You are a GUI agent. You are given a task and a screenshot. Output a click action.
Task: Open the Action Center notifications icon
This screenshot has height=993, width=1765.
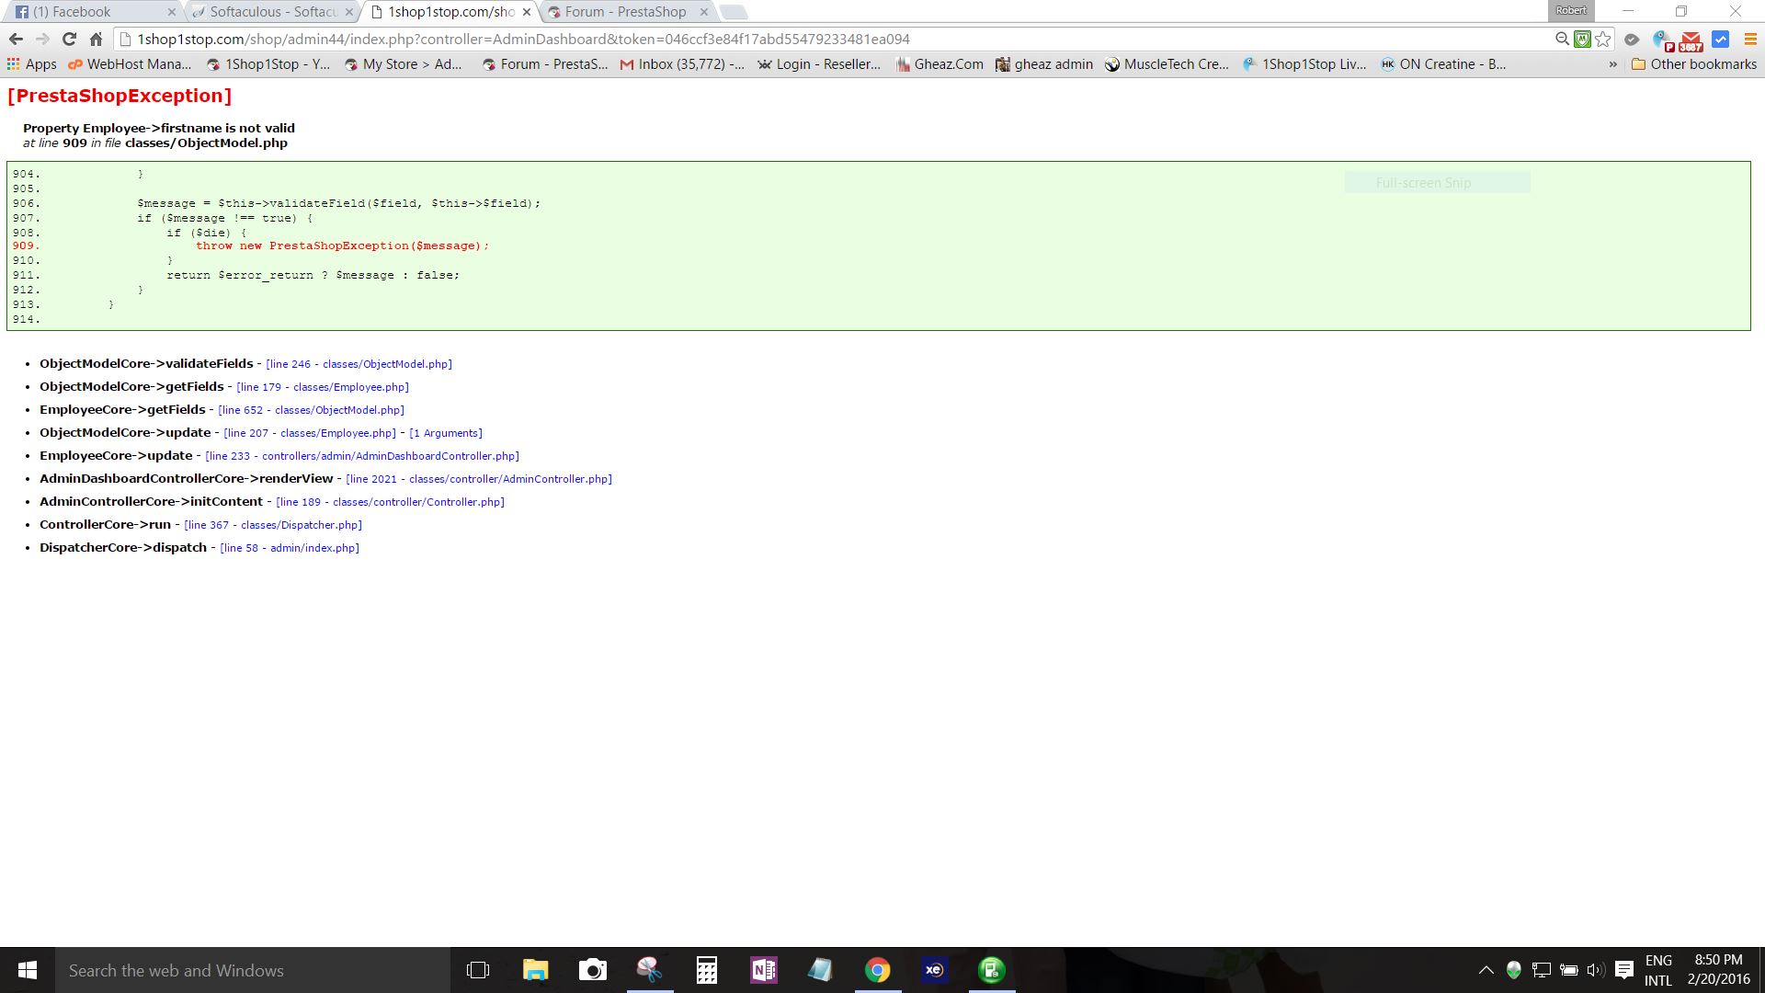tap(1624, 970)
